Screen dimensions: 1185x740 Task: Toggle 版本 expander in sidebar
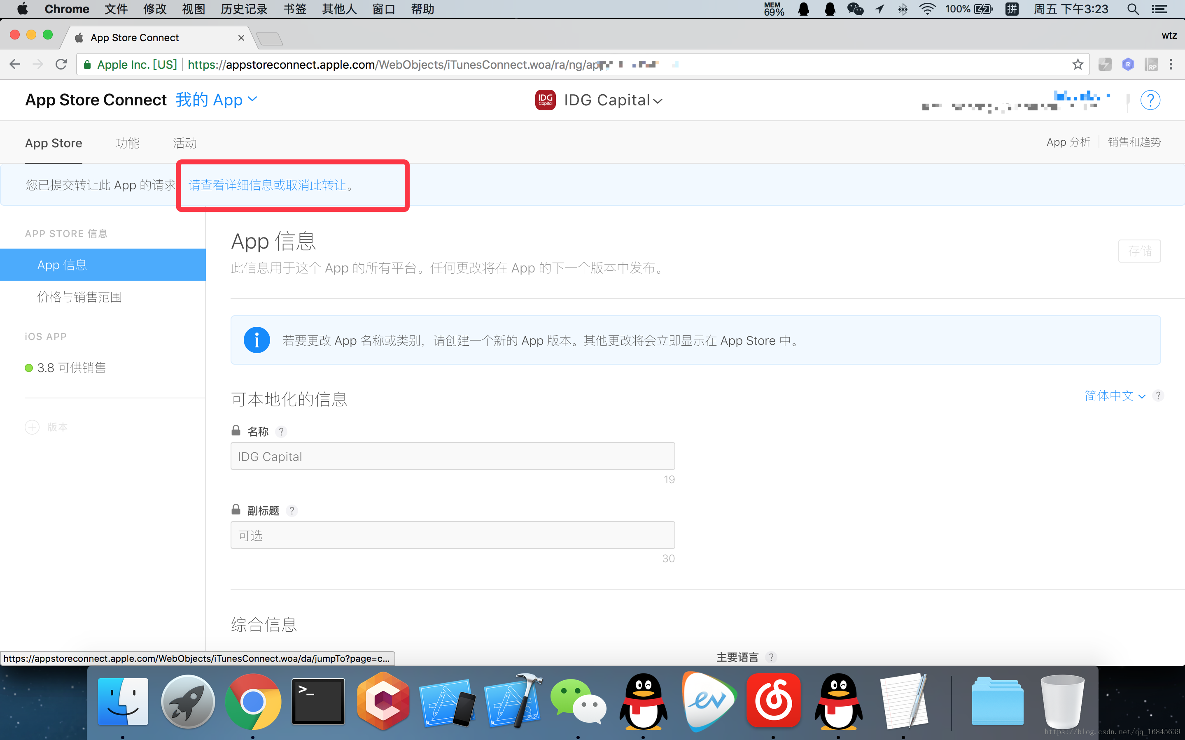(32, 426)
